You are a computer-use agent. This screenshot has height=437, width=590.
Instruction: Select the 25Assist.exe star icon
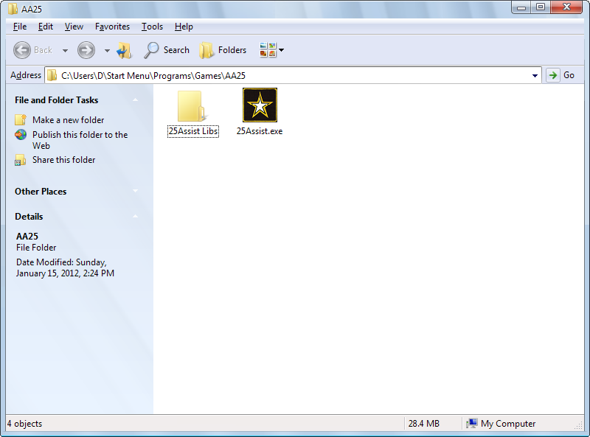point(260,105)
